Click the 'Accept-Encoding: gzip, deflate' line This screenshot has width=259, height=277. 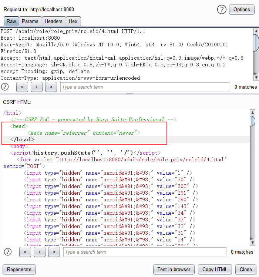click(x=45, y=71)
